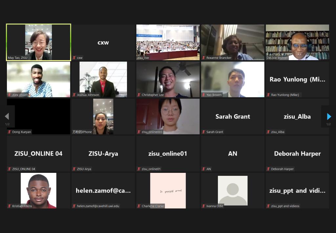Click the helen.zamof@cavehill.uwi.edu name label
Screen dimensions: 336x233
point(98,206)
